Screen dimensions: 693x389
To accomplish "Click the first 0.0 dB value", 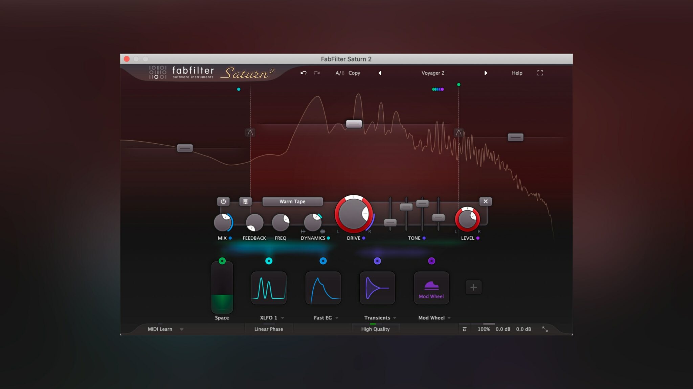I will [x=503, y=329].
